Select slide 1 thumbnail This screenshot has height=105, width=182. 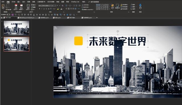(16, 28)
